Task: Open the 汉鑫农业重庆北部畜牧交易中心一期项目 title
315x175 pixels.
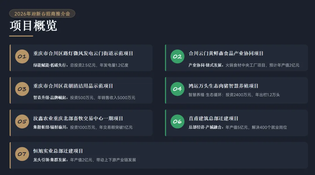Action: (x=78, y=118)
